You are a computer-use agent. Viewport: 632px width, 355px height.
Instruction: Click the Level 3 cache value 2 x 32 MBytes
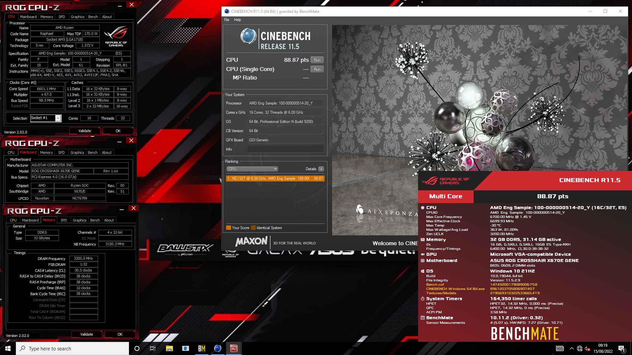point(98,106)
